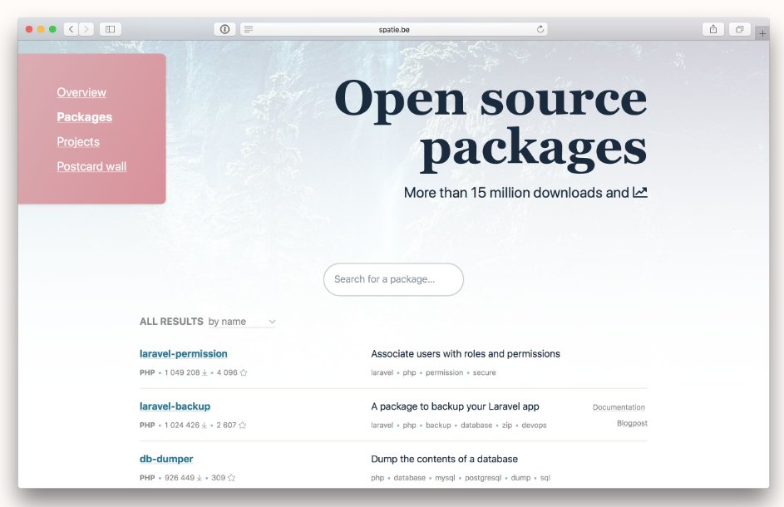Viewport: 784px width, 507px height.
Task: Click star icon beside 309
Action: coord(231,478)
